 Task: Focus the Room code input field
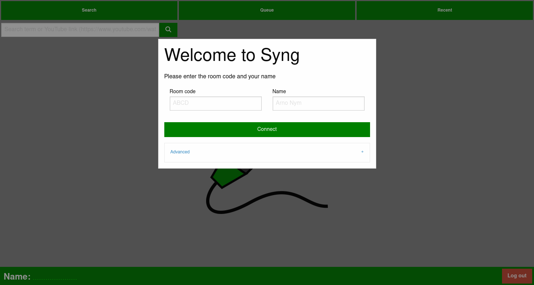pos(216,103)
